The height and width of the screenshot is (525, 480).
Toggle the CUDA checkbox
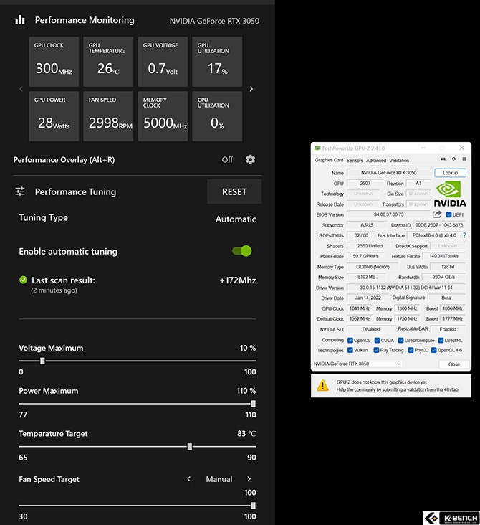377,340
